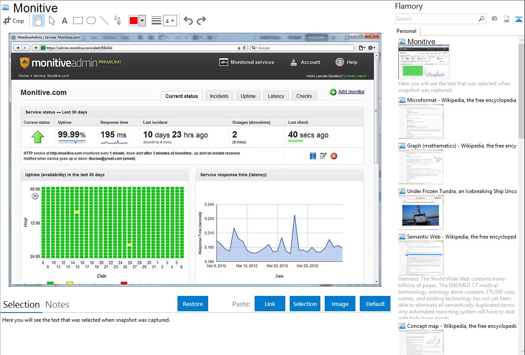Click the Paste Link button
525x355 pixels.
270,304
